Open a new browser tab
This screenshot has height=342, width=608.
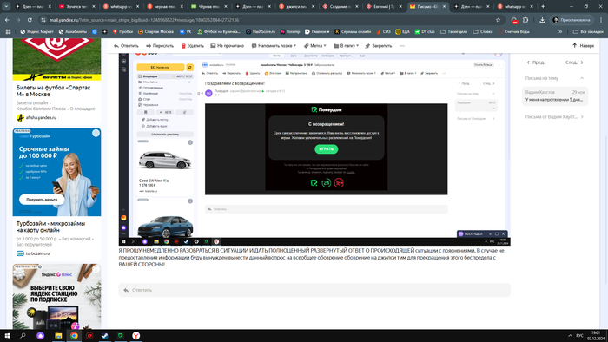click(543, 6)
